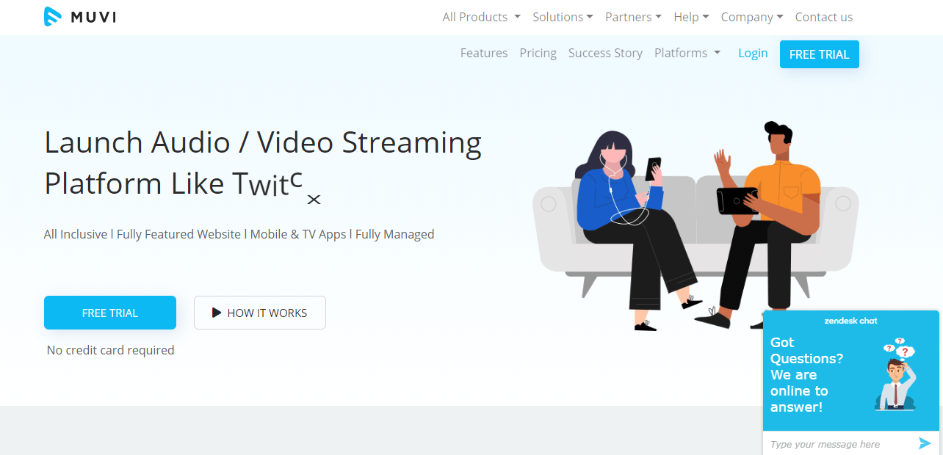Click the HOW IT WORKS button

point(260,313)
